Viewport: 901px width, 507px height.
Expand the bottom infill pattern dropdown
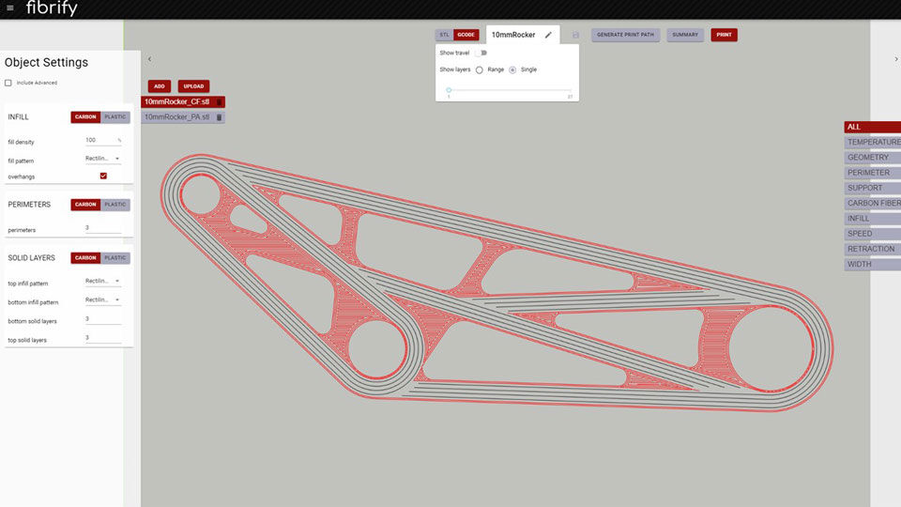[103, 300]
